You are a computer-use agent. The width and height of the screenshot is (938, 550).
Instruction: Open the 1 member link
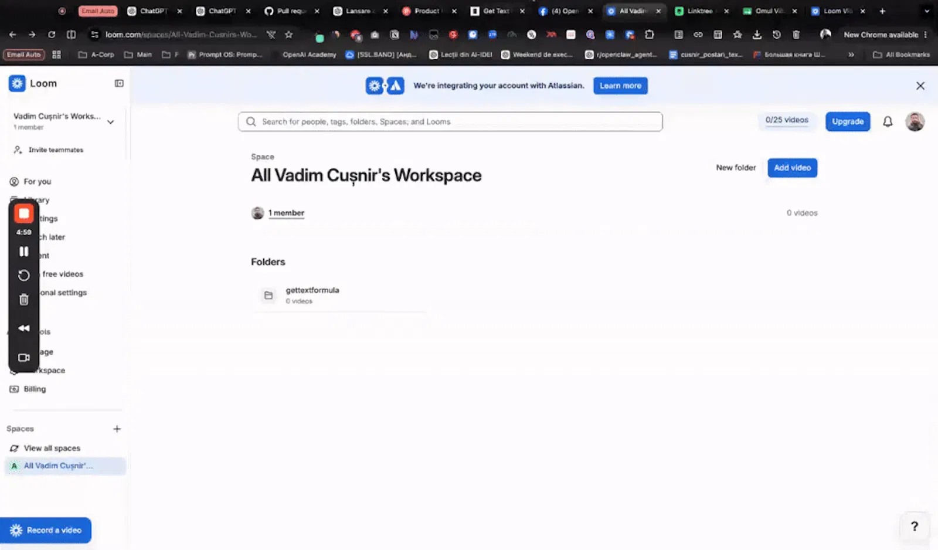286,213
